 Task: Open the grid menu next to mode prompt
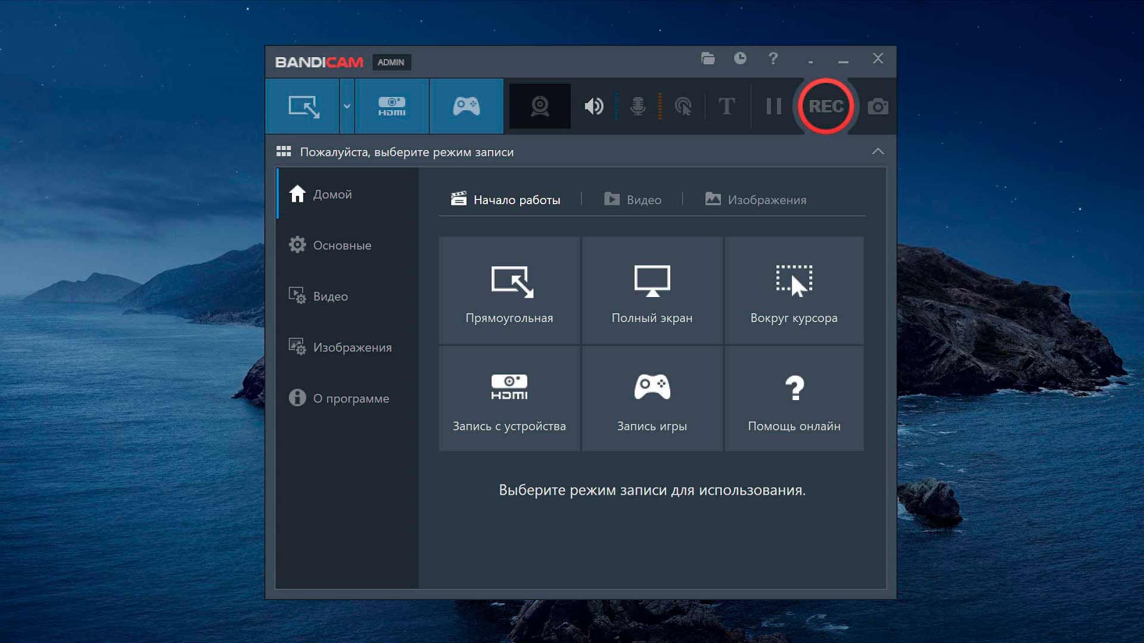(285, 151)
